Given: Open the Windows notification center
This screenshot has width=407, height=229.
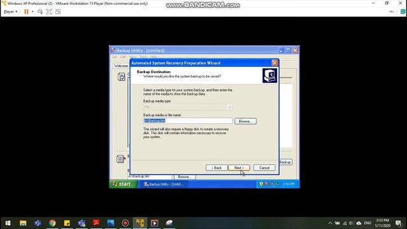Looking at the screenshot, I should pos(398,223).
